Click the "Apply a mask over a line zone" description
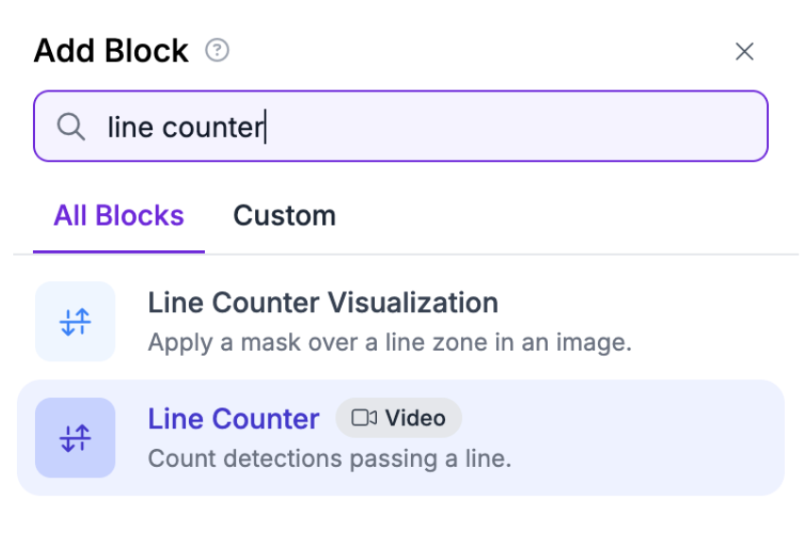 point(389,341)
